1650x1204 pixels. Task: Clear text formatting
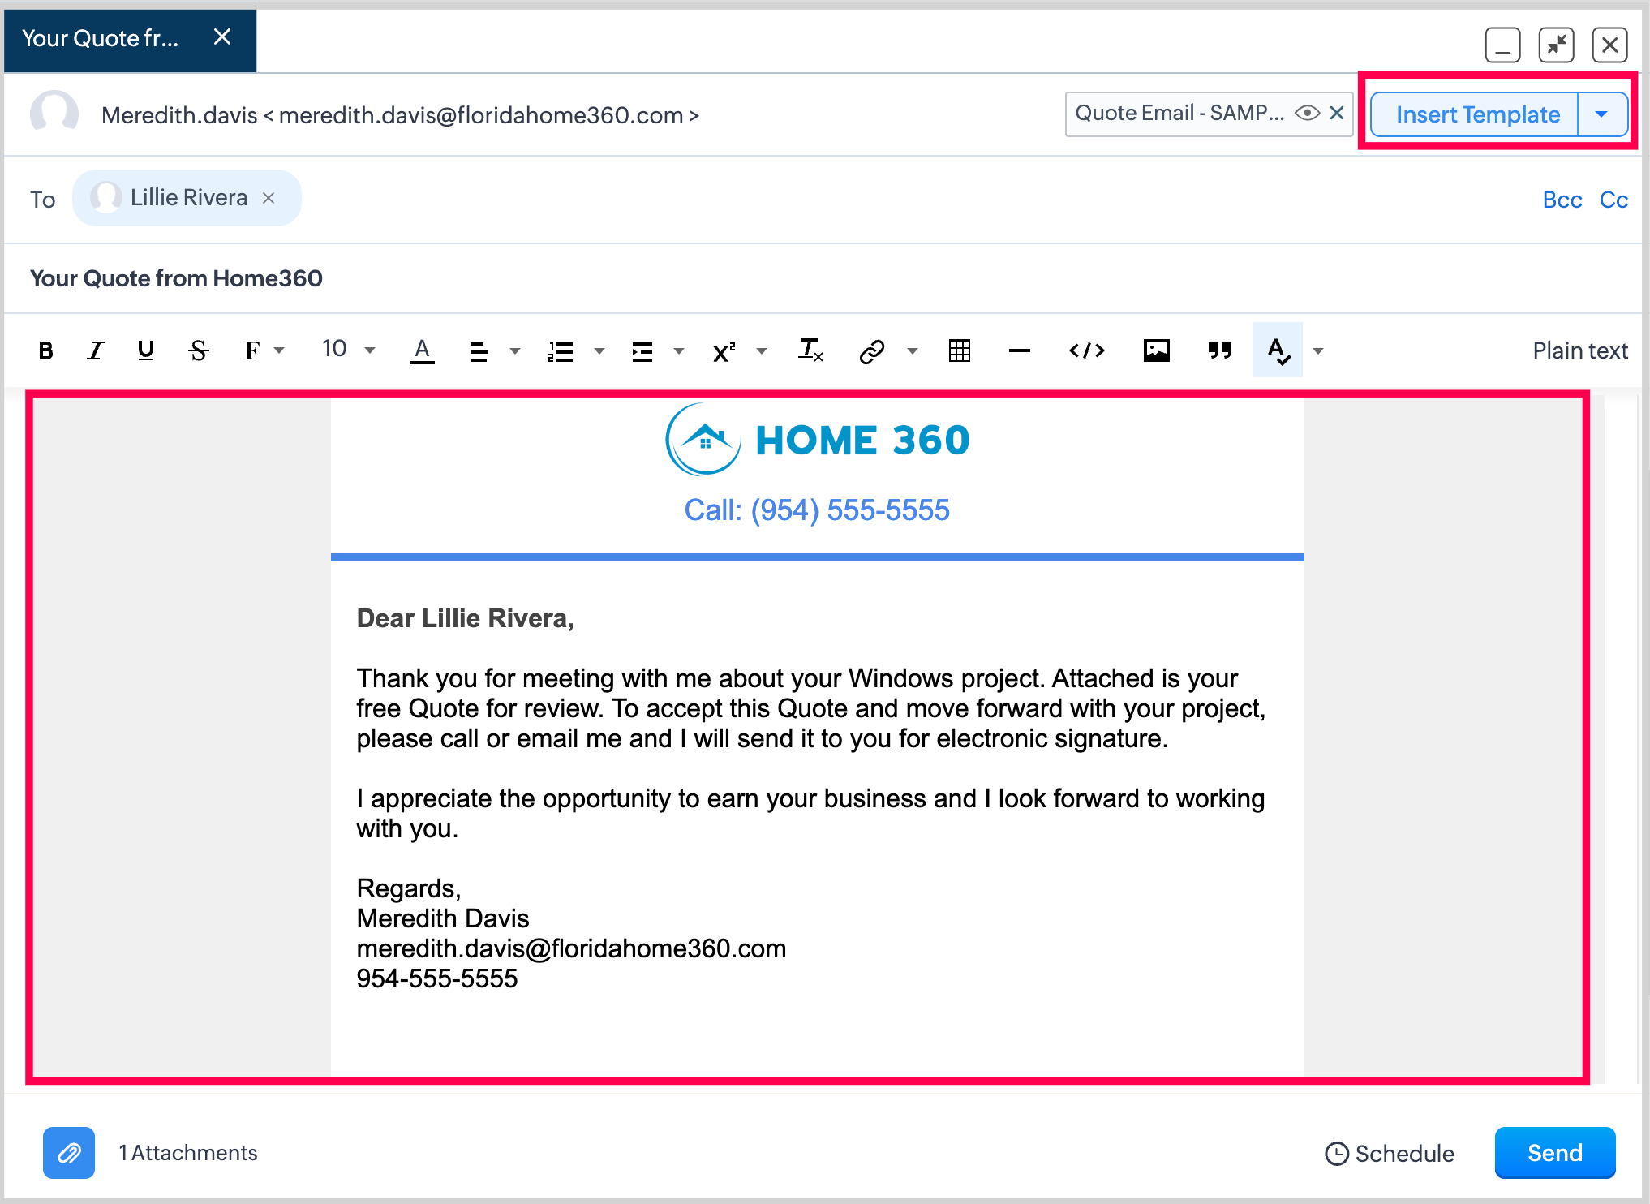(x=810, y=350)
